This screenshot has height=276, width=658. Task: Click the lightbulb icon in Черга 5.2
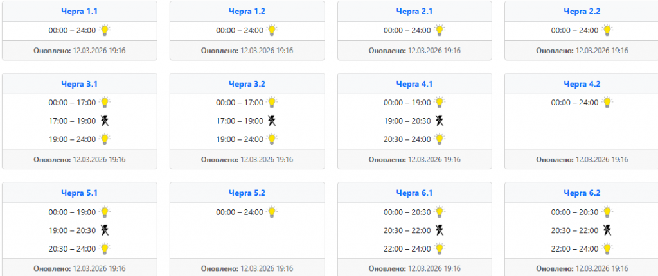(x=272, y=212)
